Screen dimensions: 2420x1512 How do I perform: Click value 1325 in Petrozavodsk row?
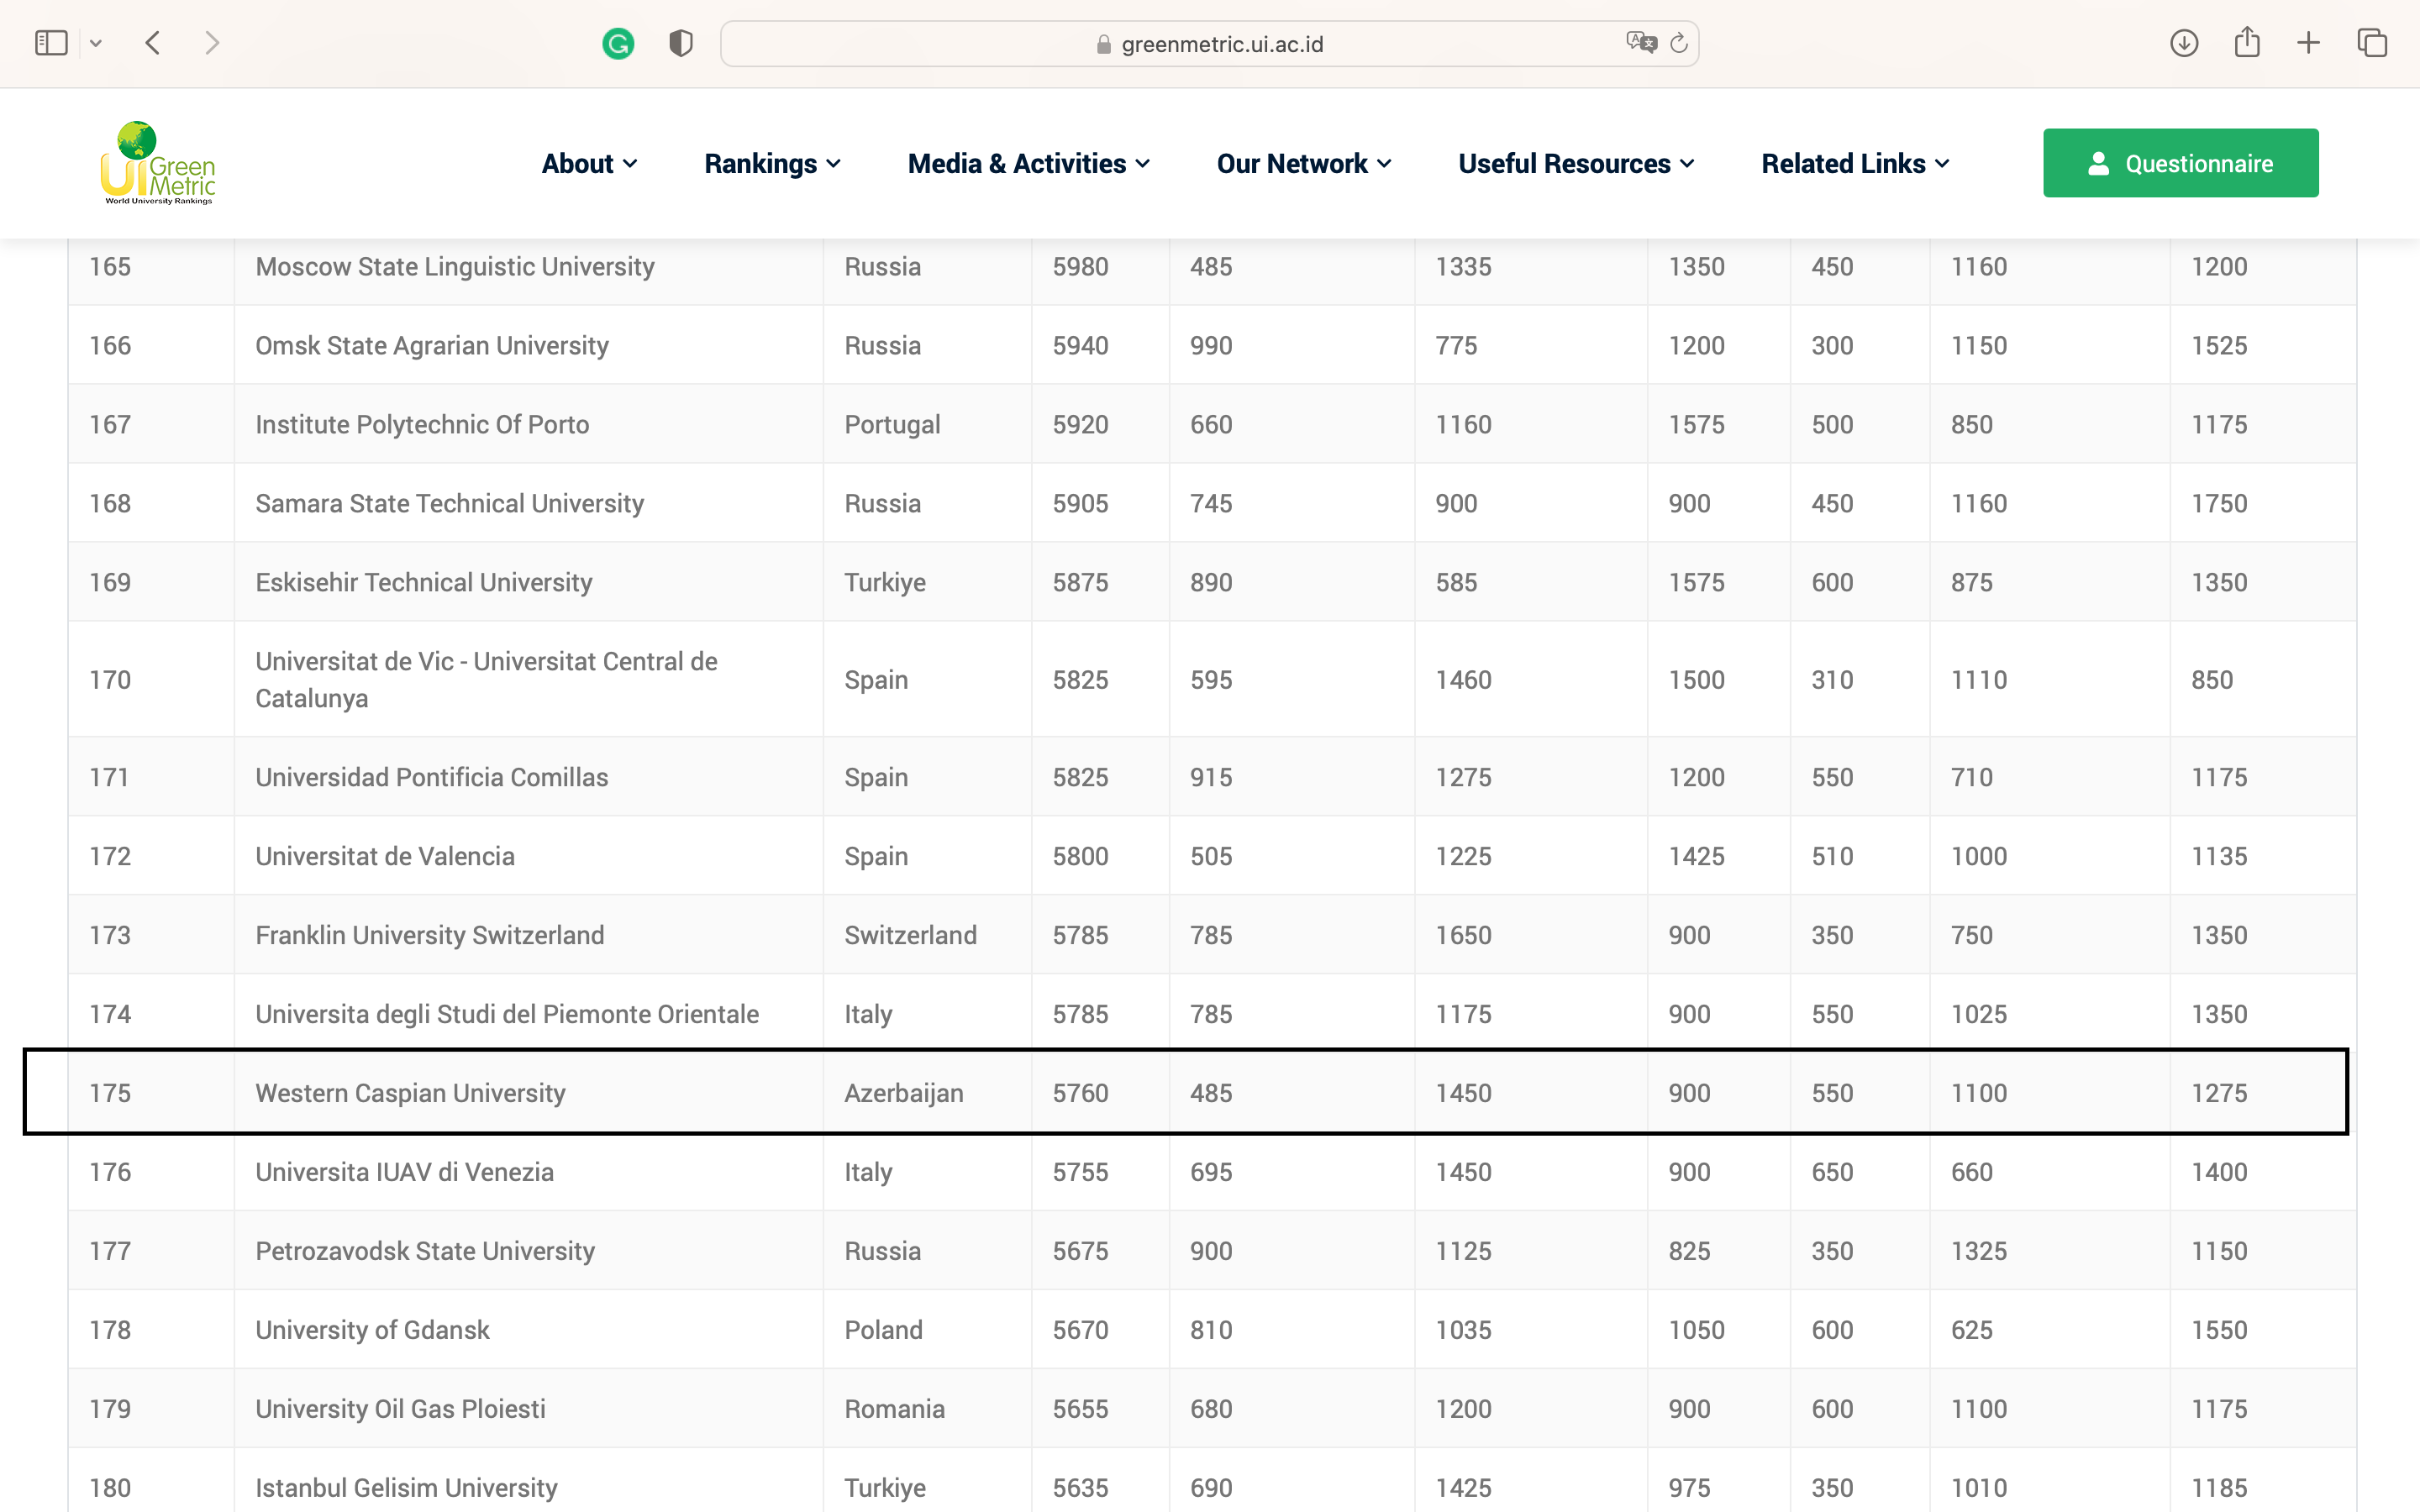1978,1252
